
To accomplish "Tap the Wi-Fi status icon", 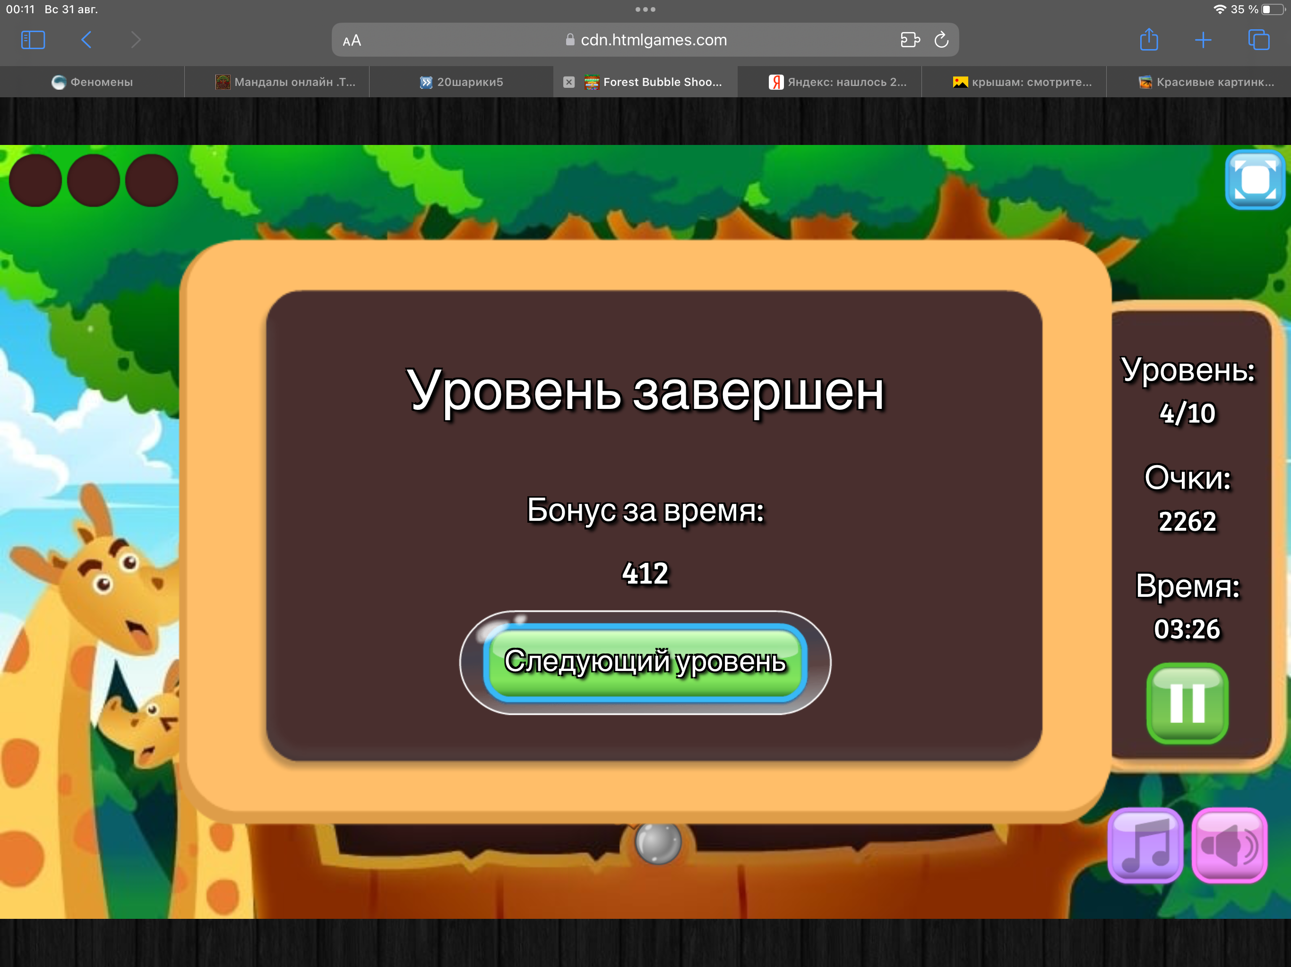I will tap(1219, 9).
